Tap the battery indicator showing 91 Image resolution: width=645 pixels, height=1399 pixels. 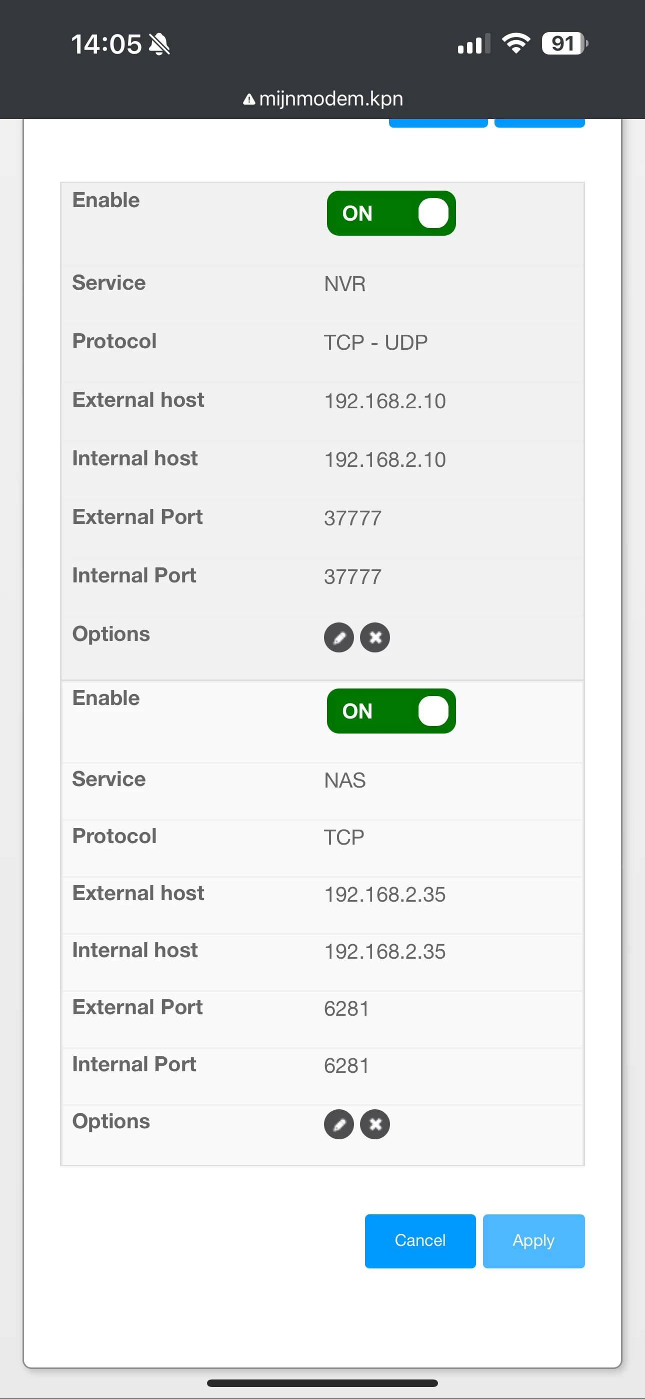pyautogui.click(x=564, y=44)
